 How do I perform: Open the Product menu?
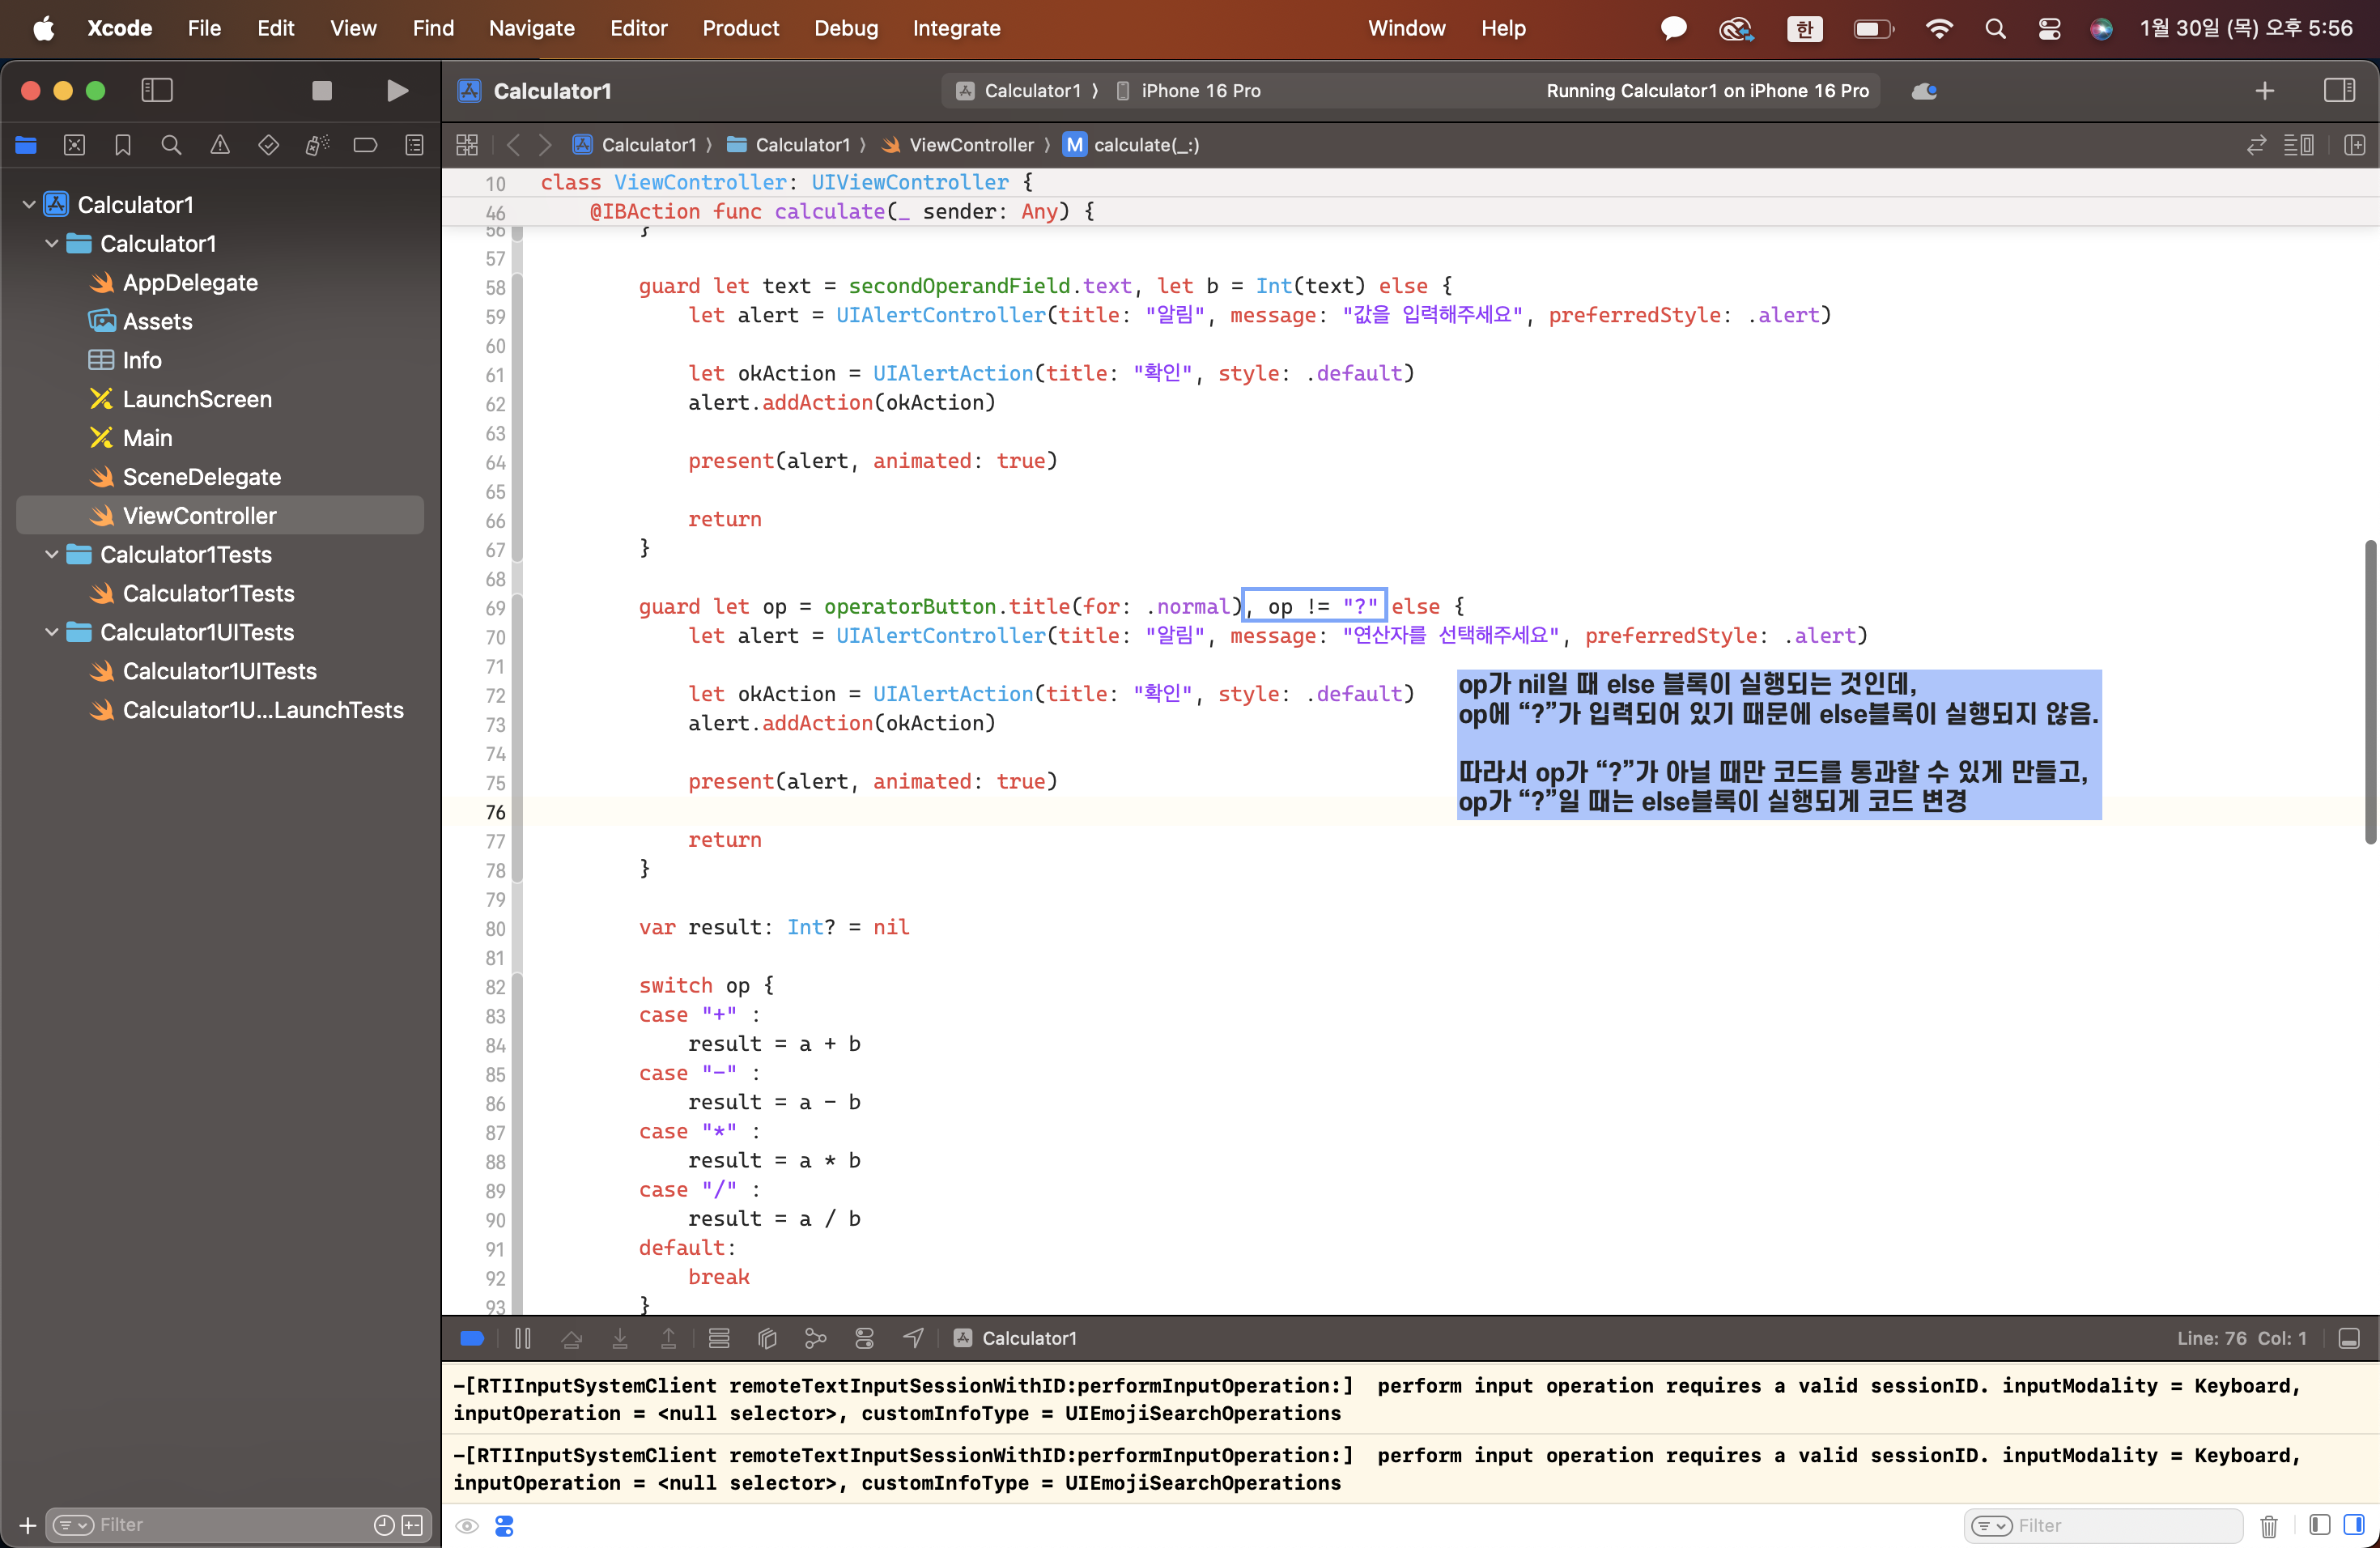click(740, 28)
